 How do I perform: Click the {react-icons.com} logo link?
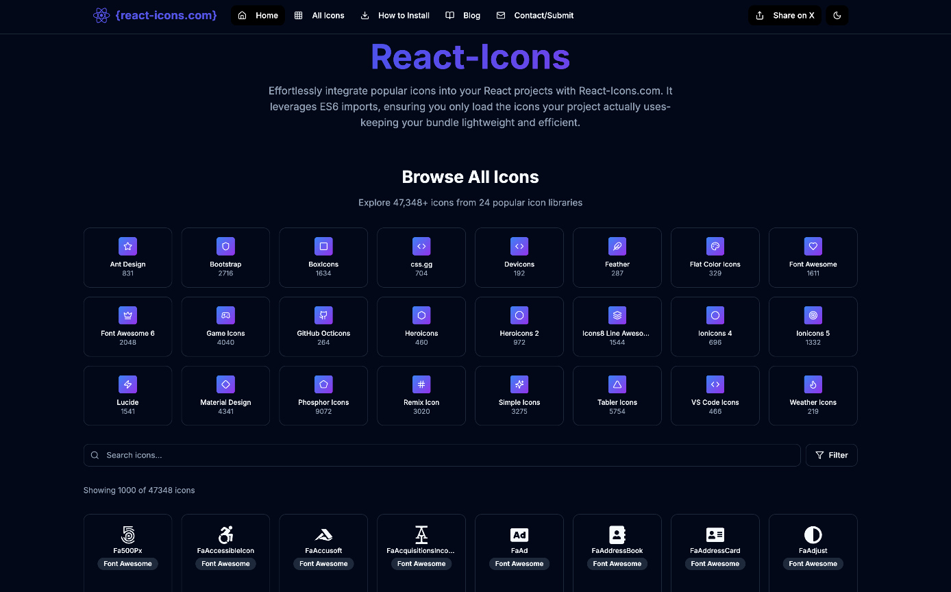click(x=155, y=15)
